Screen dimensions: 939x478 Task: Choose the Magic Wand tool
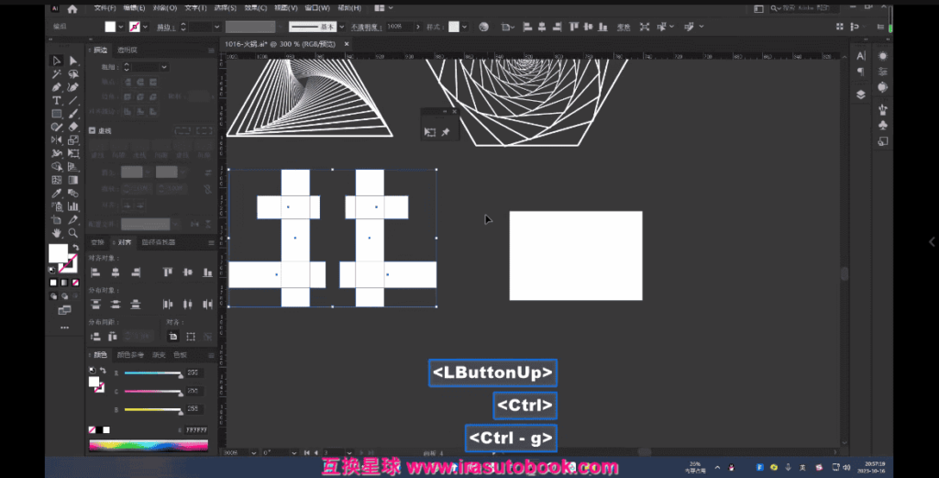point(56,74)
